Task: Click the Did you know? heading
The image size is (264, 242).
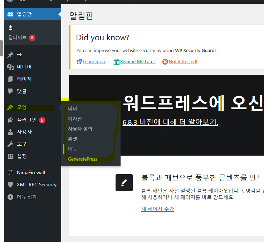Action: click(x=103, y=37)
